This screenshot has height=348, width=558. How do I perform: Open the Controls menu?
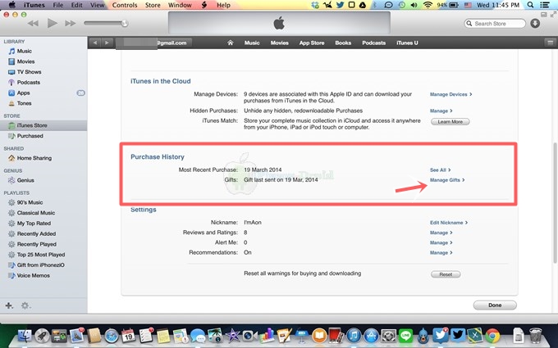pos(125,5)
